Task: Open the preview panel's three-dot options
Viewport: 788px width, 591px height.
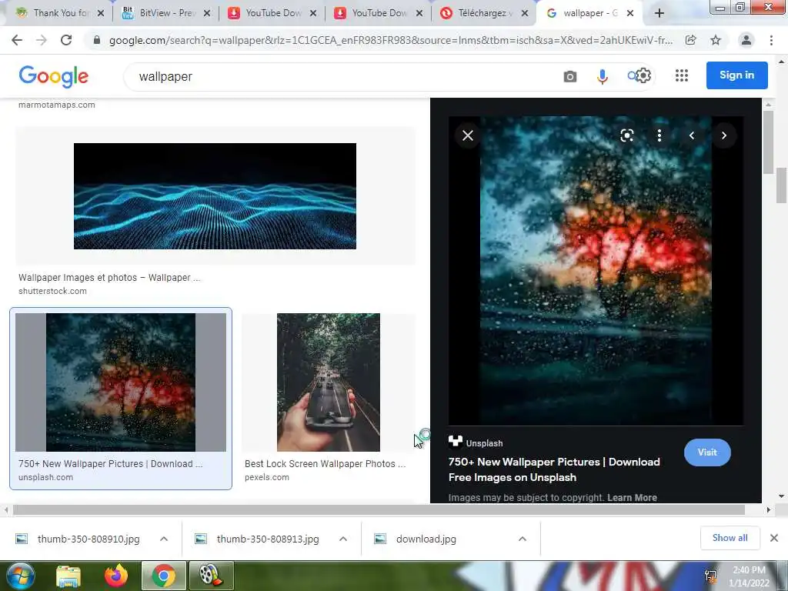Action: point(659,135)
